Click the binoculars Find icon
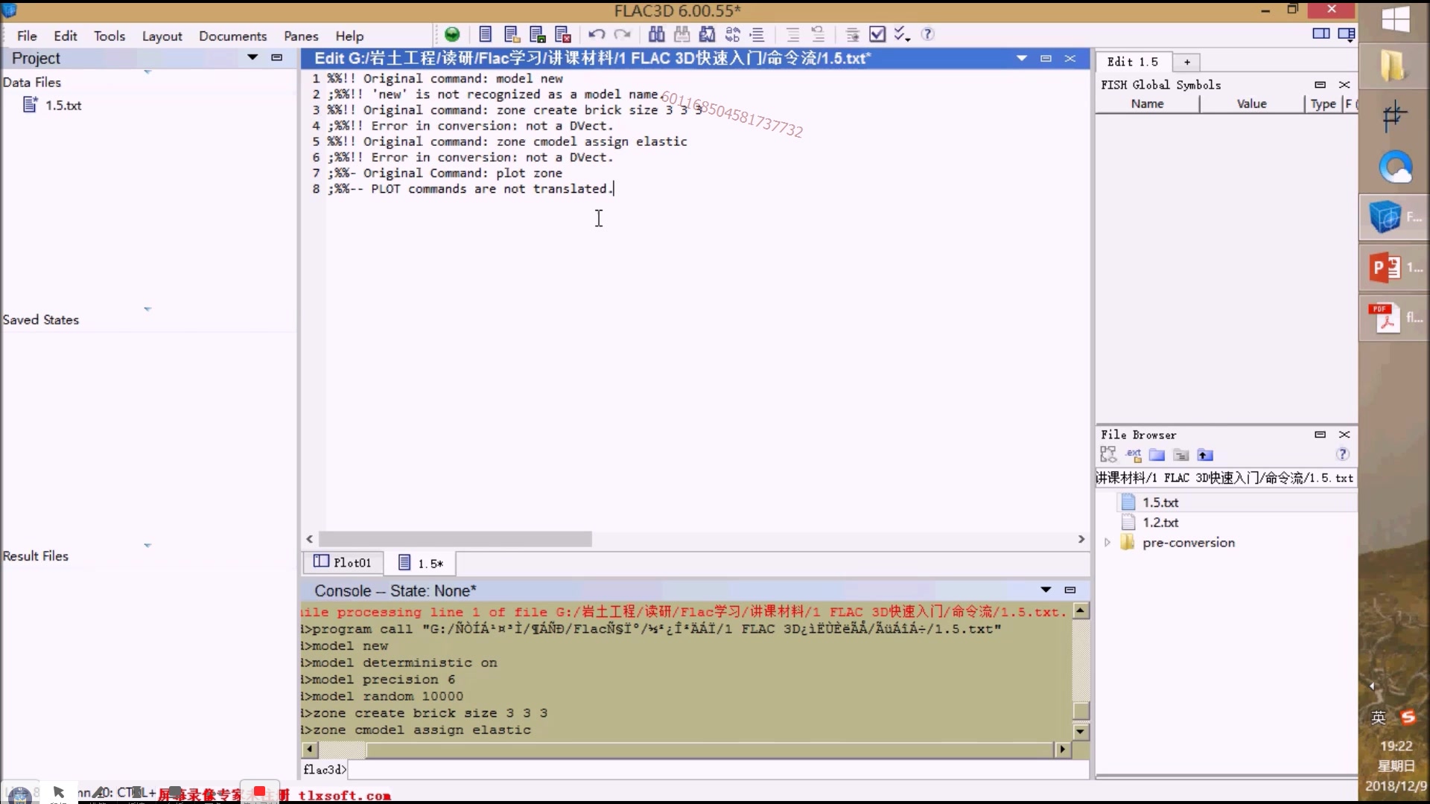This screenshot has height=804, width=1430. coord(656,34)
